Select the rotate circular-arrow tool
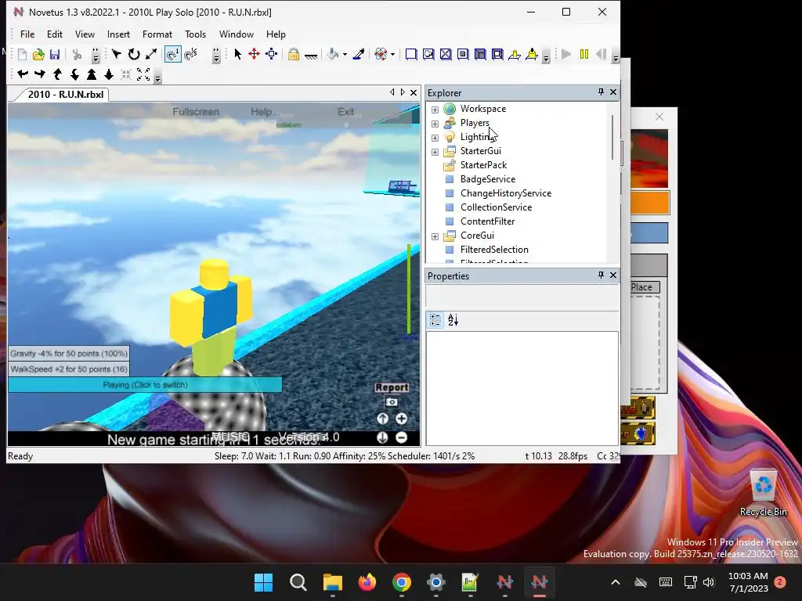The height and width of the screenshot is (601, 802). click(134, 54)
